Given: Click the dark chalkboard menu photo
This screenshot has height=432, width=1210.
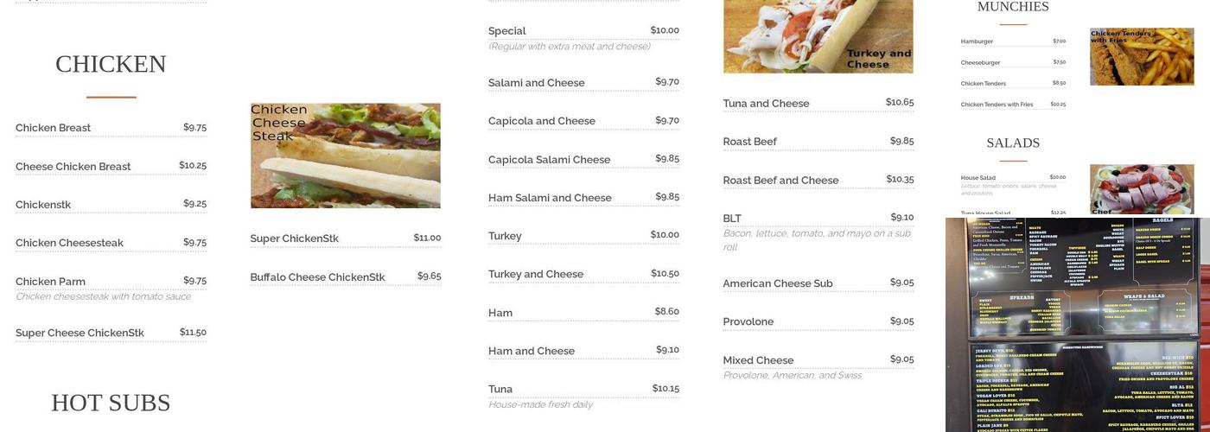Looking at the screenshot, I should 1075,325.
